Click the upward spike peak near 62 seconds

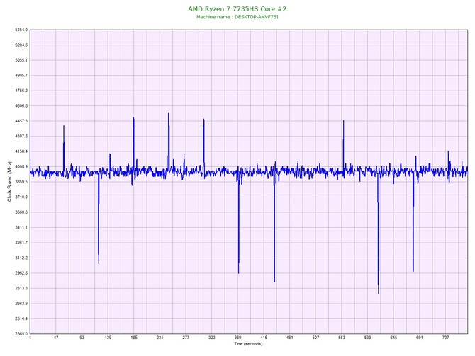(64, 126)
